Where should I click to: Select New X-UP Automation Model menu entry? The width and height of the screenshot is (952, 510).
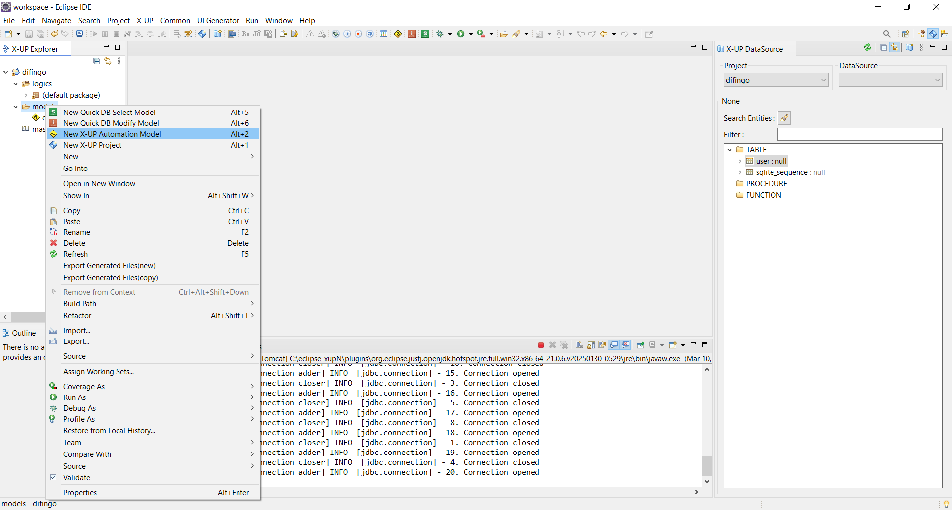click(112, 134)
